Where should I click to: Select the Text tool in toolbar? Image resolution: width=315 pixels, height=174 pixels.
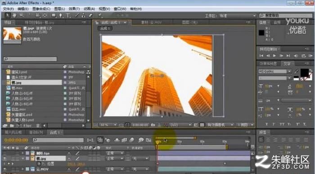pos(67,15)
